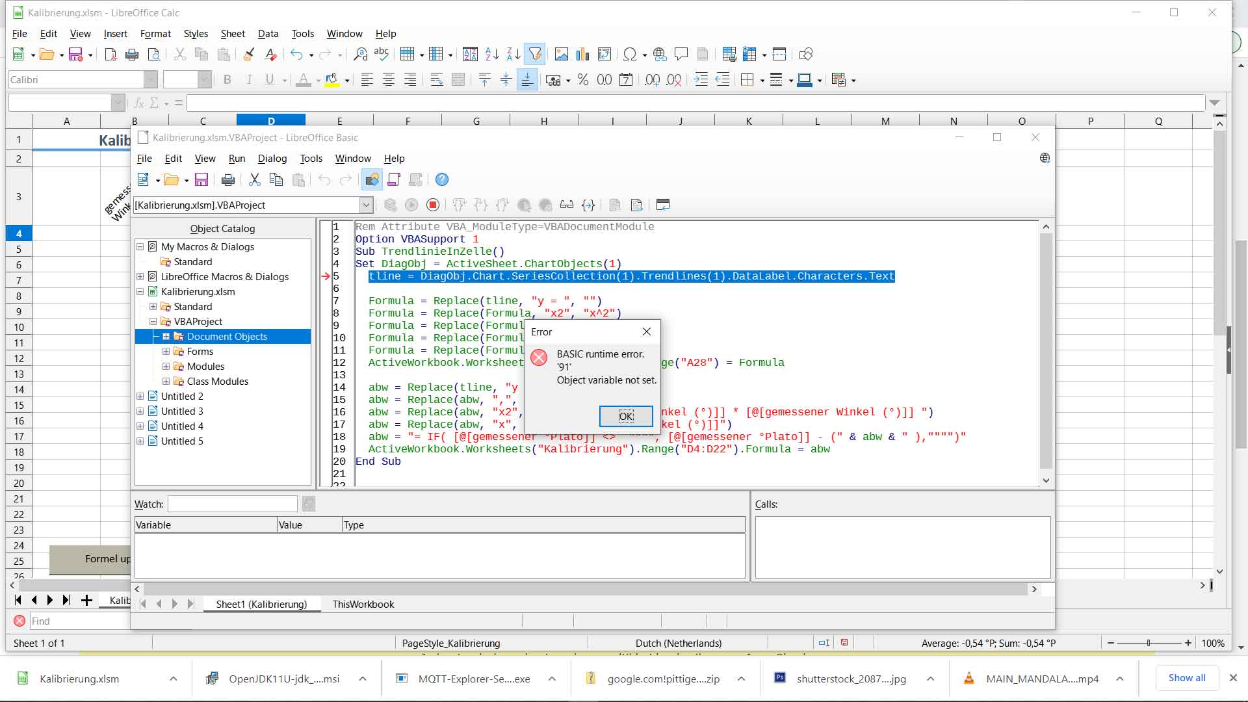Click the Cut icon in Basic IDE toolbar
1248x702 pixels.
pos(254,180)
